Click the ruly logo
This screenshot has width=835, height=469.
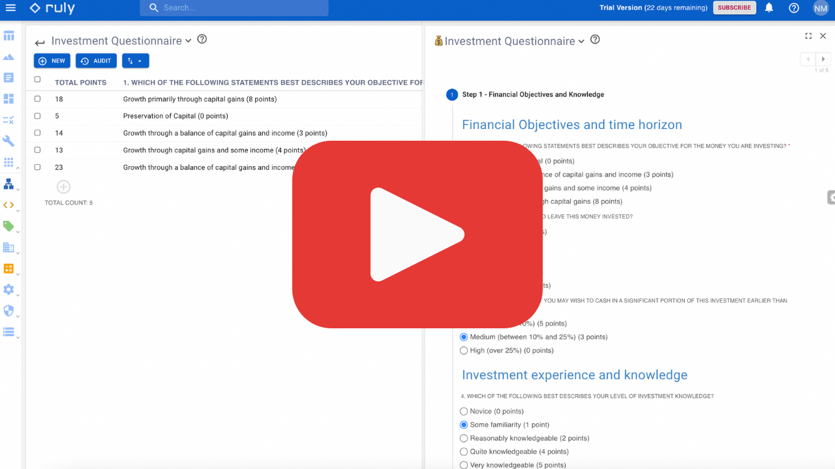tap(52, 8)
